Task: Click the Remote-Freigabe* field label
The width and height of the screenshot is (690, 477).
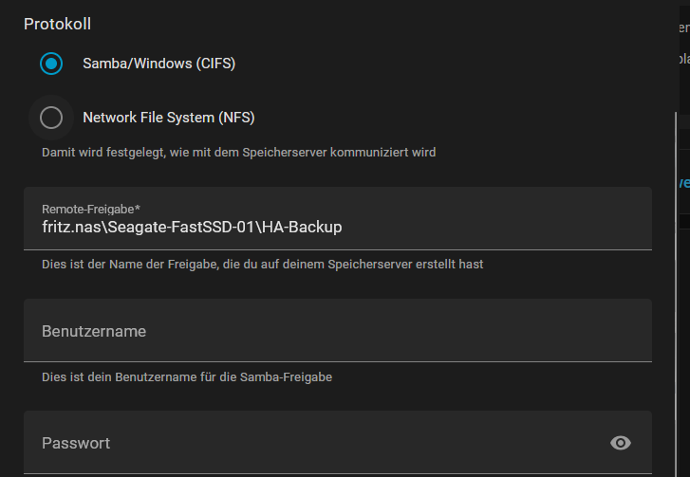Action: pos(91,210)
